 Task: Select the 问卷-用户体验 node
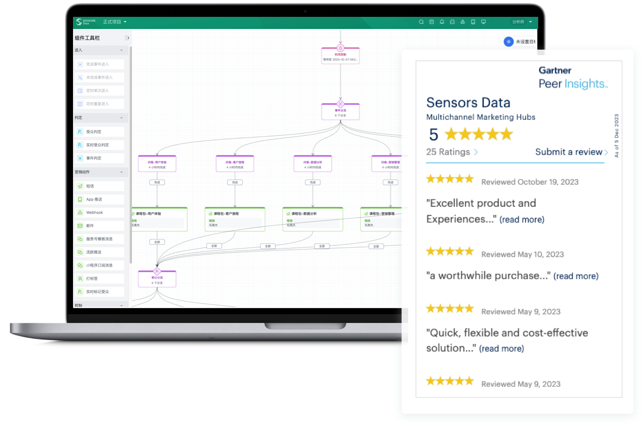click(157, 163)
